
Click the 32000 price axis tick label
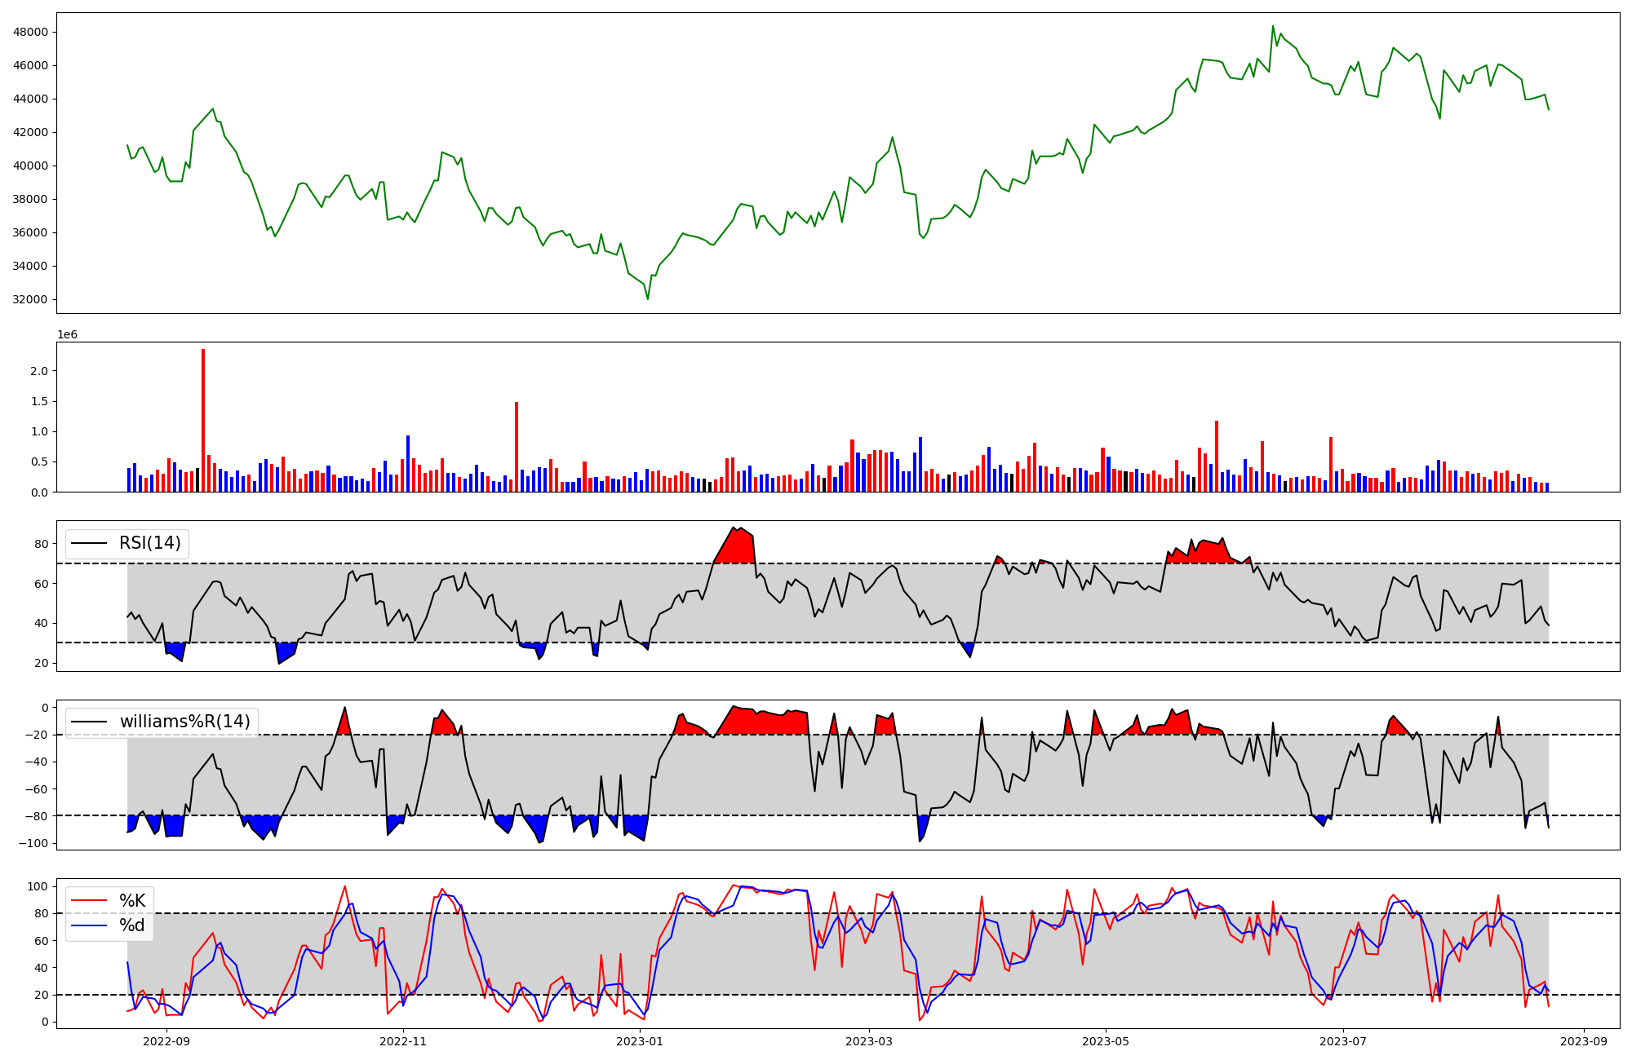coord(30,299)
